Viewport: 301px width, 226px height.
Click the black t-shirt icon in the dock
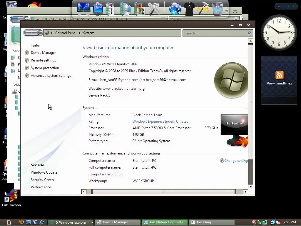click(x=189, y=9)
